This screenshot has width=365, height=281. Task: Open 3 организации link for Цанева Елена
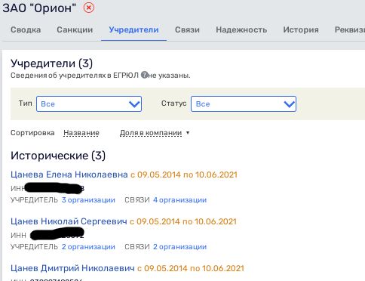[x=88, y=200]
